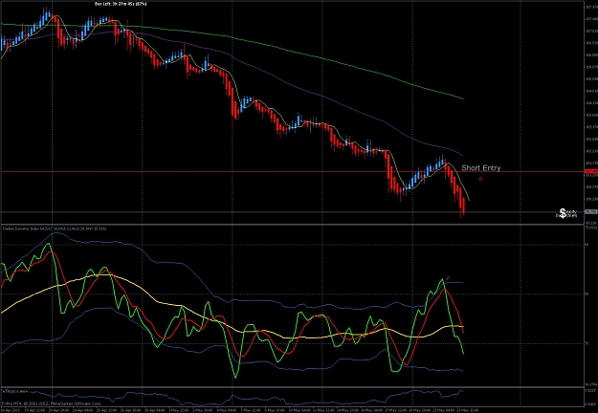
Task: Click the gray current price tag on axis
Action: pos(591,212)
